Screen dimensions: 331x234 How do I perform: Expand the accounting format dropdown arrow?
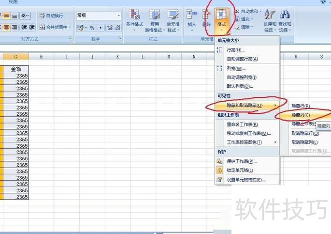(86, 28)
